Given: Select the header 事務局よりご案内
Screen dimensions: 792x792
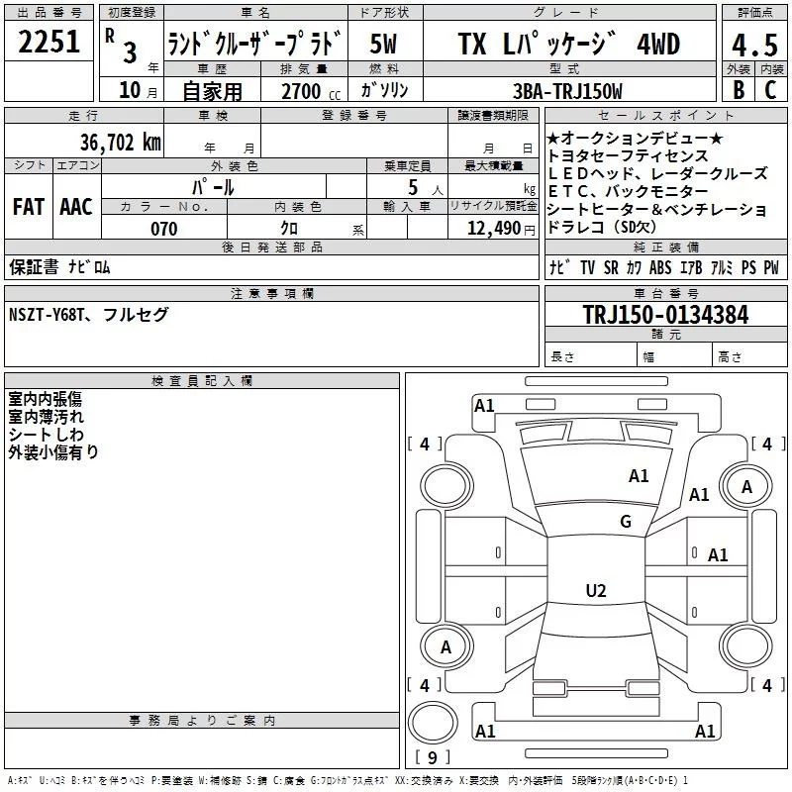Looking at the screenshot, I should click(x=202, y=721).
